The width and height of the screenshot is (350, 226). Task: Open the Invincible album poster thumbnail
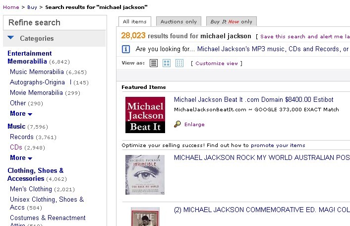tap(145, 174)
